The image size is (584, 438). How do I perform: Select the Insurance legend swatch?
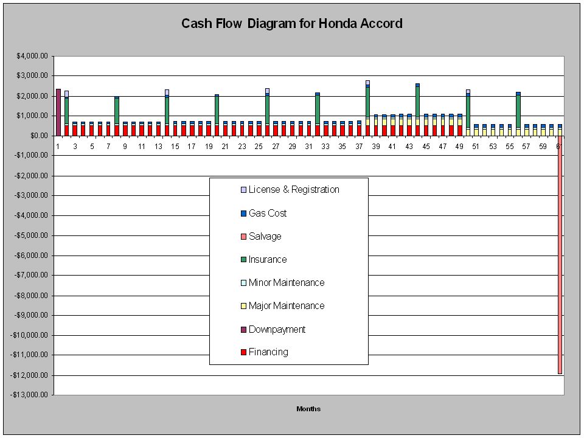point(243,260)
